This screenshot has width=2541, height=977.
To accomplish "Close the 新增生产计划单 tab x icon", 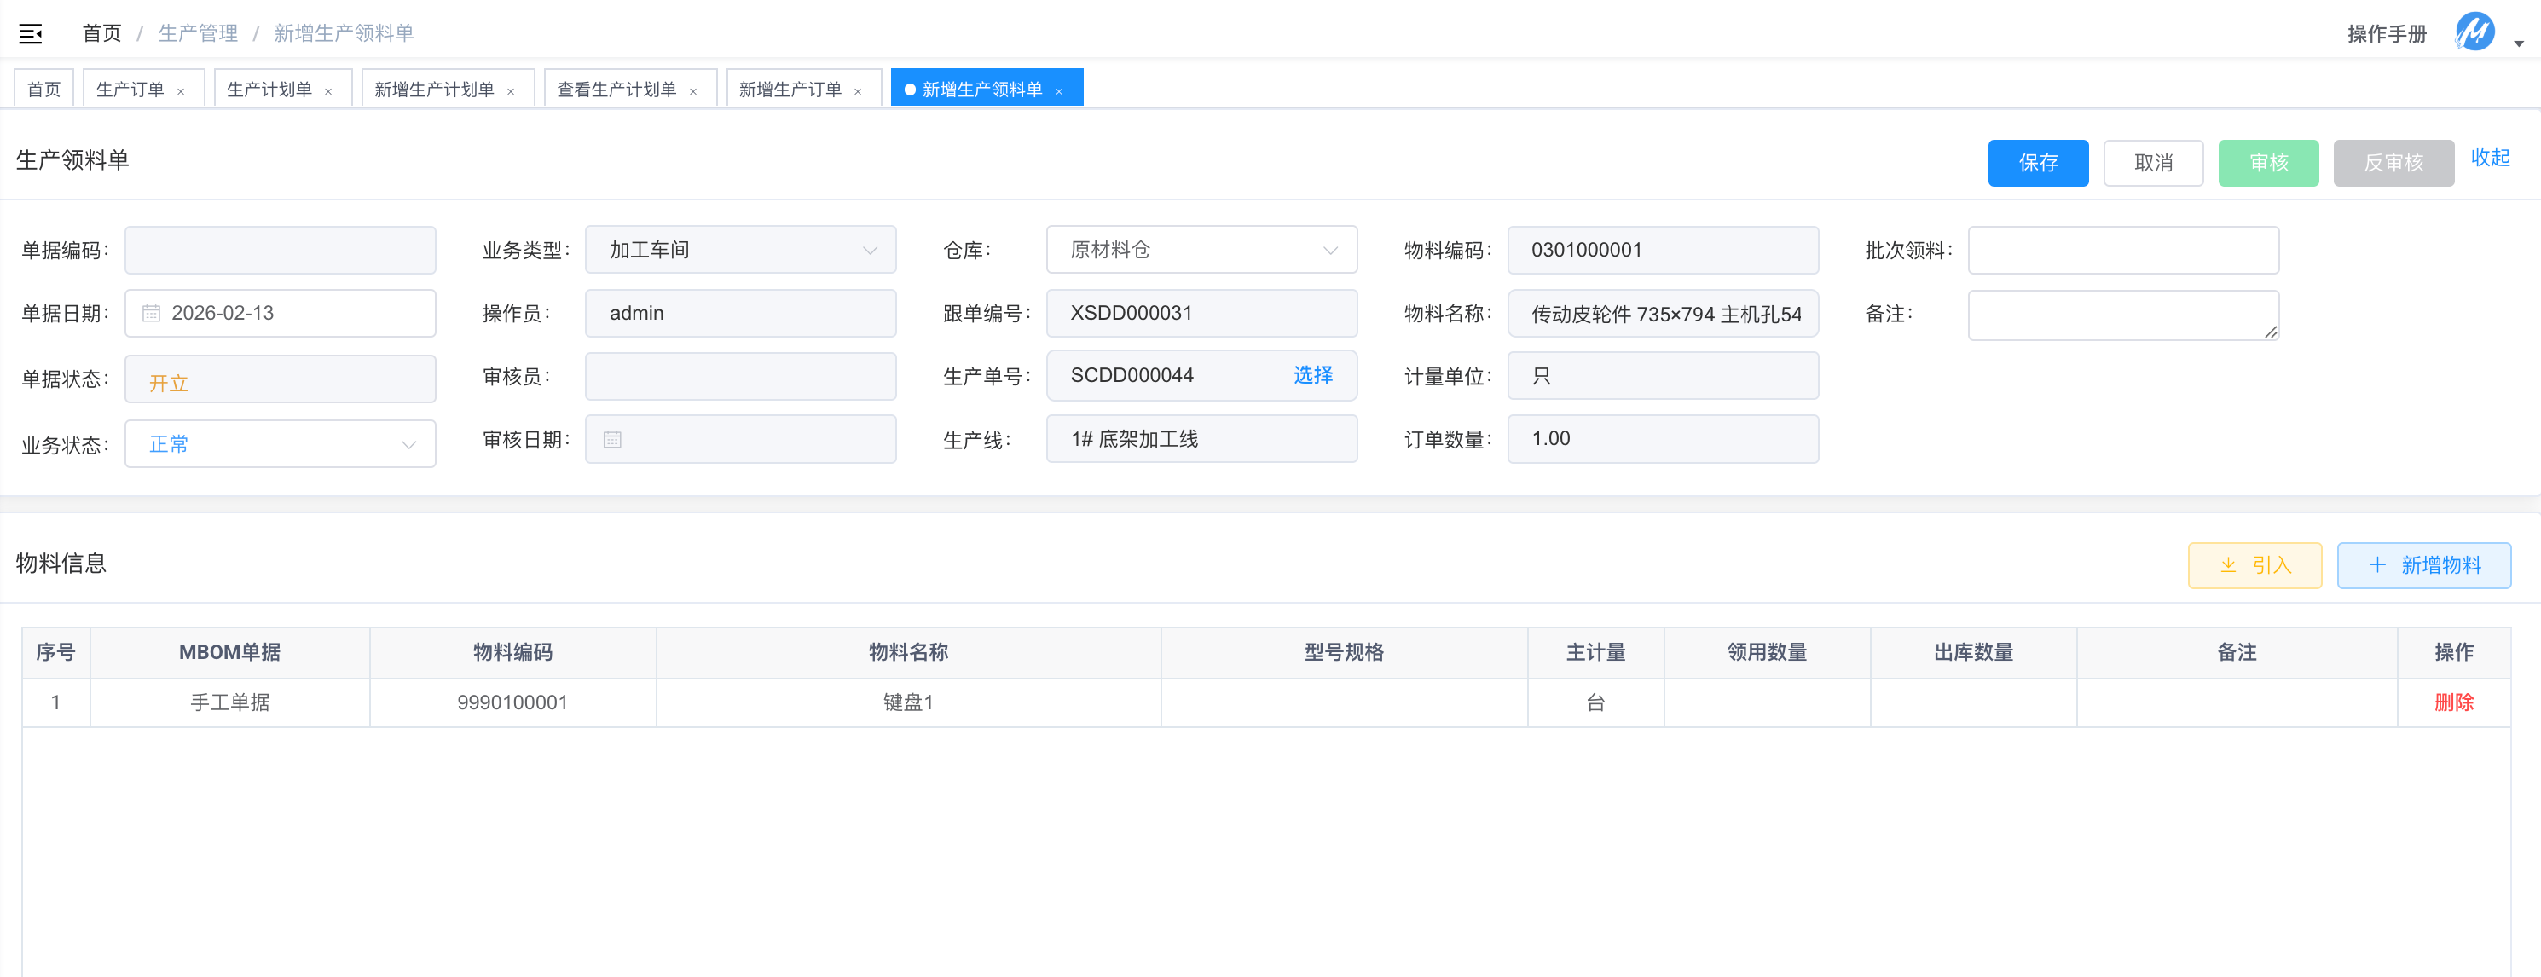I will pyautogui.click(x=511, y=92).
